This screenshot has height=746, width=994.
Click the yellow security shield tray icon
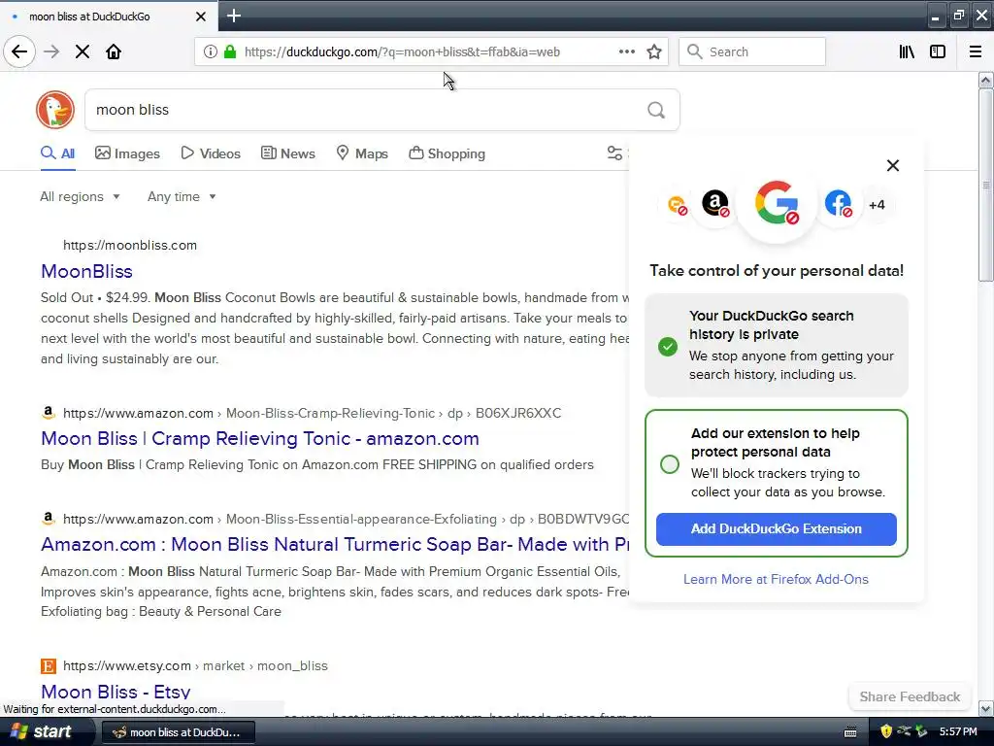(885, 731)
